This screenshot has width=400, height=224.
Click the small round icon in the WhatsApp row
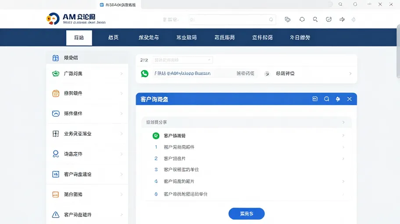pyautogui.click(x=267, y=73)
